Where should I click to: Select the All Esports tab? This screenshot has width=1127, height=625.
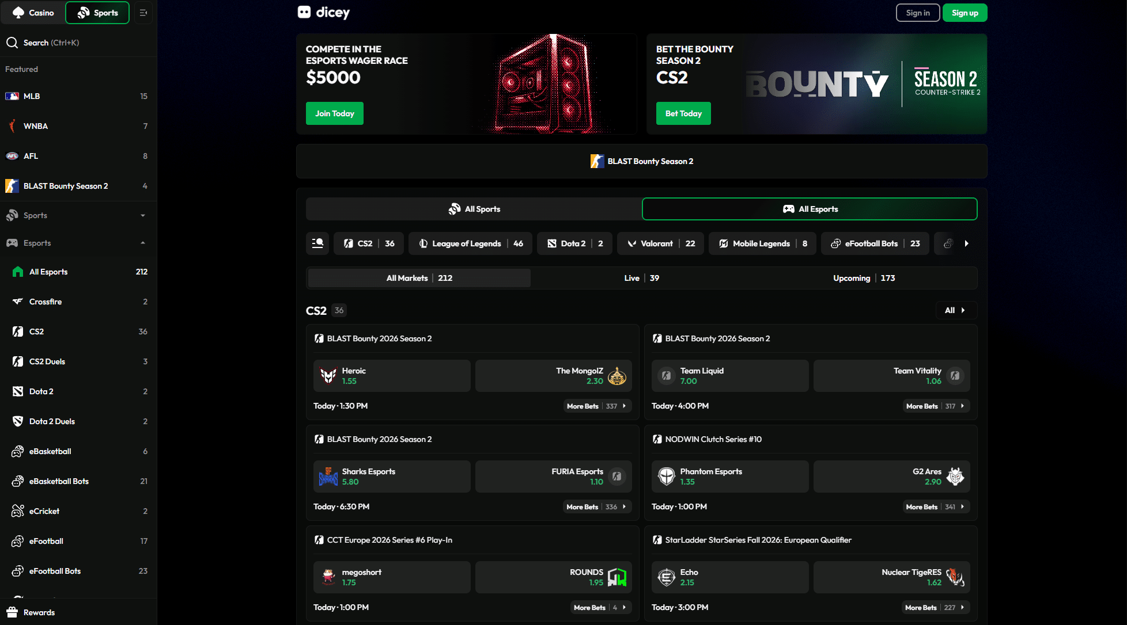point(810,209)
